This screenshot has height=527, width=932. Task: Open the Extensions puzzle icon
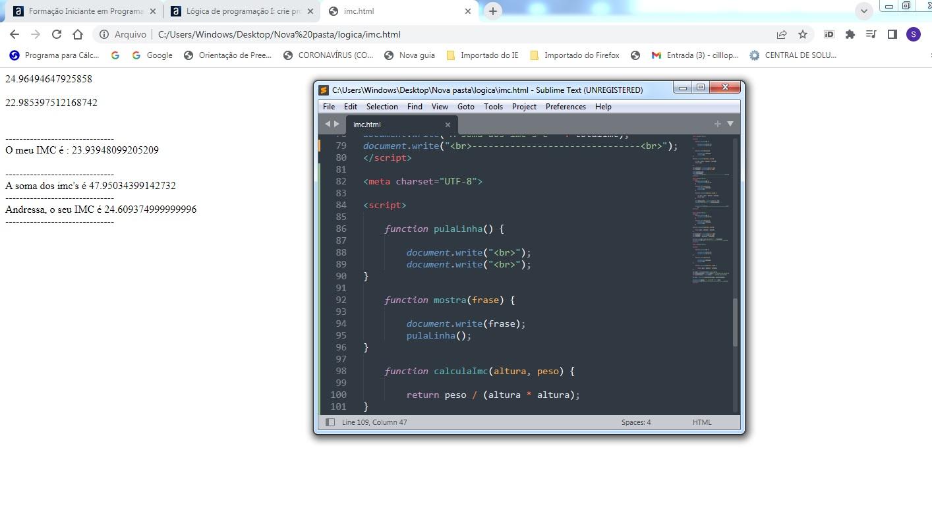click(850, 34)
